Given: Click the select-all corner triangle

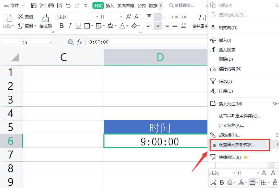Looking at the screenshot, I should pyautogui.click(x=15, y=57).
